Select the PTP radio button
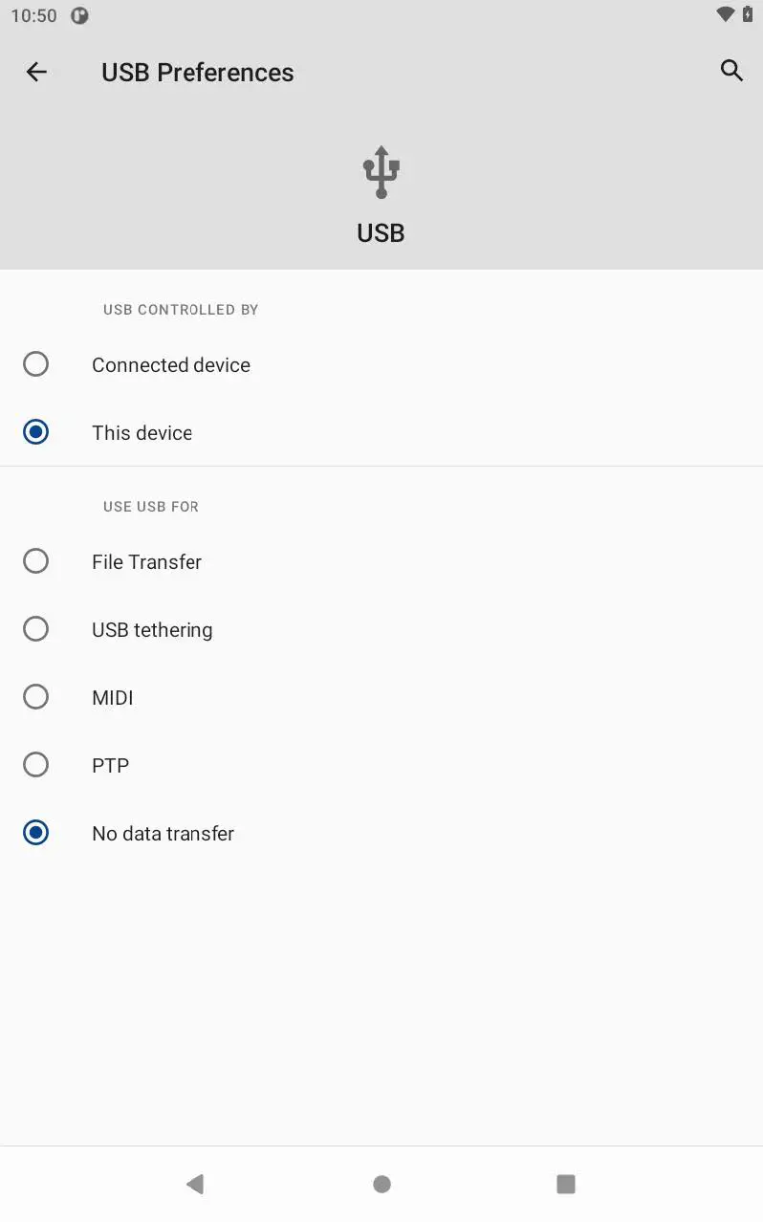The height and width of the screenshot is (1222, 763). [x=36, y=765]
